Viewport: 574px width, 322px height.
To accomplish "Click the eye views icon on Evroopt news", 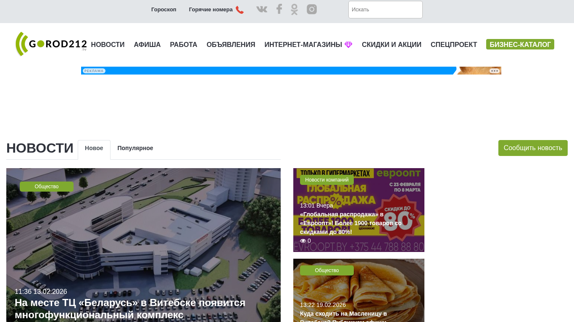I will coord(303,241).
